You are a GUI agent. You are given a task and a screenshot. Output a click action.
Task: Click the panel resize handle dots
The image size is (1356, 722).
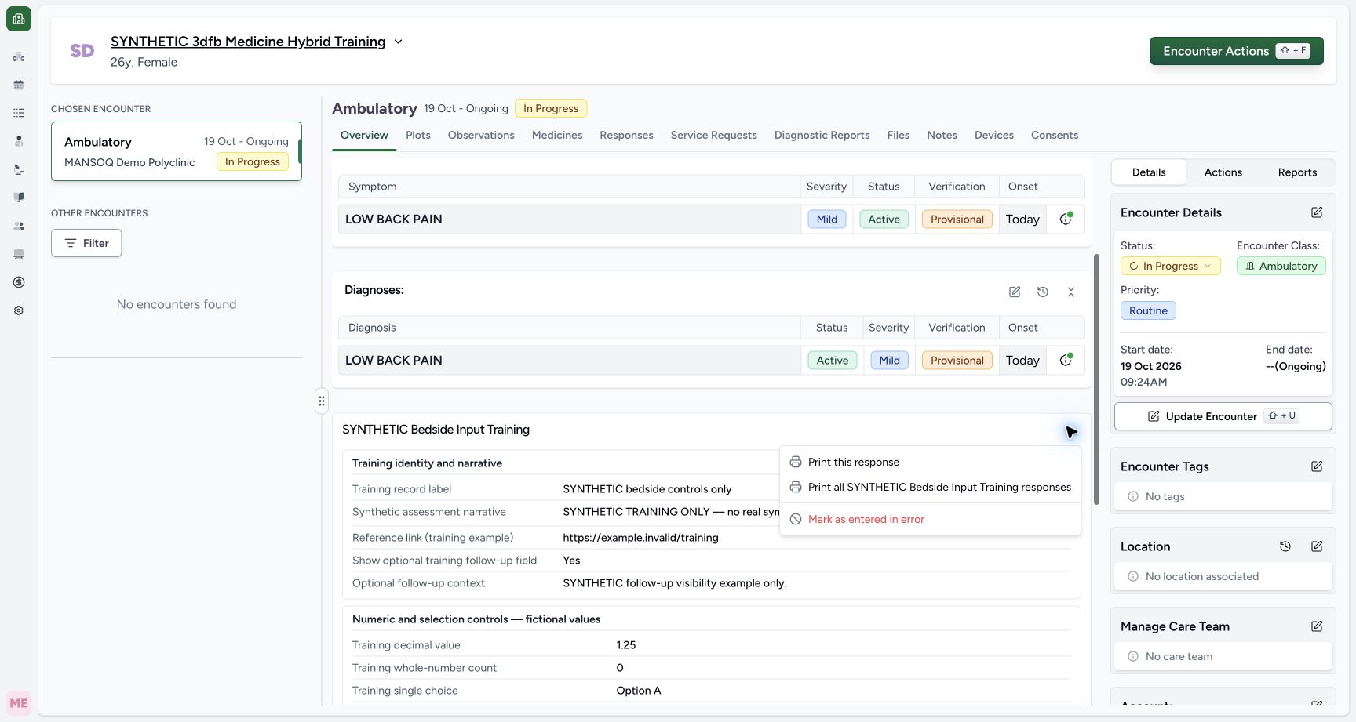pos(322,401)
